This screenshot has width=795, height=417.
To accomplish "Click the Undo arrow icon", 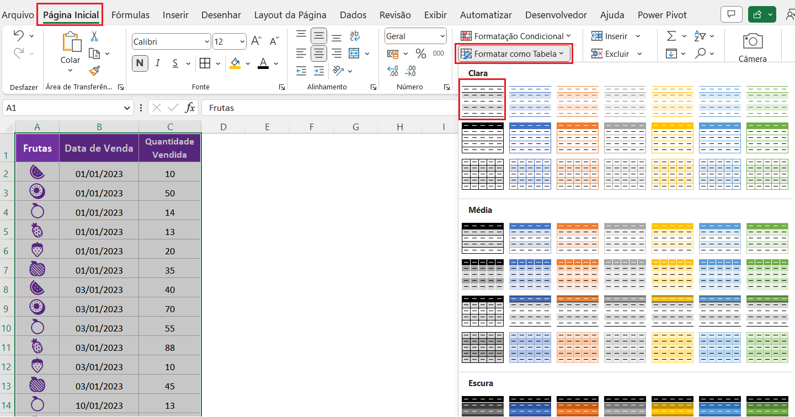I will point(18,36).
